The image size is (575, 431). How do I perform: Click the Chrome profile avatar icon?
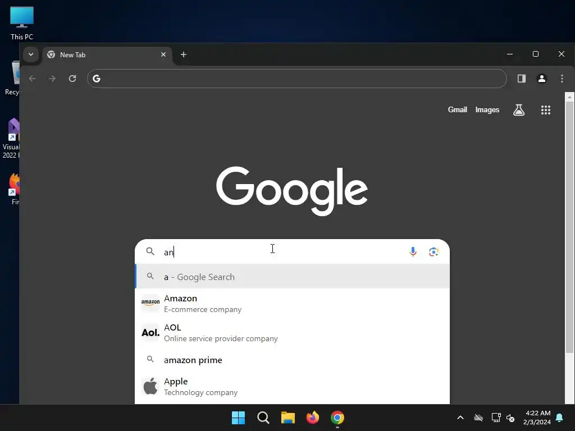click(542, 79)
